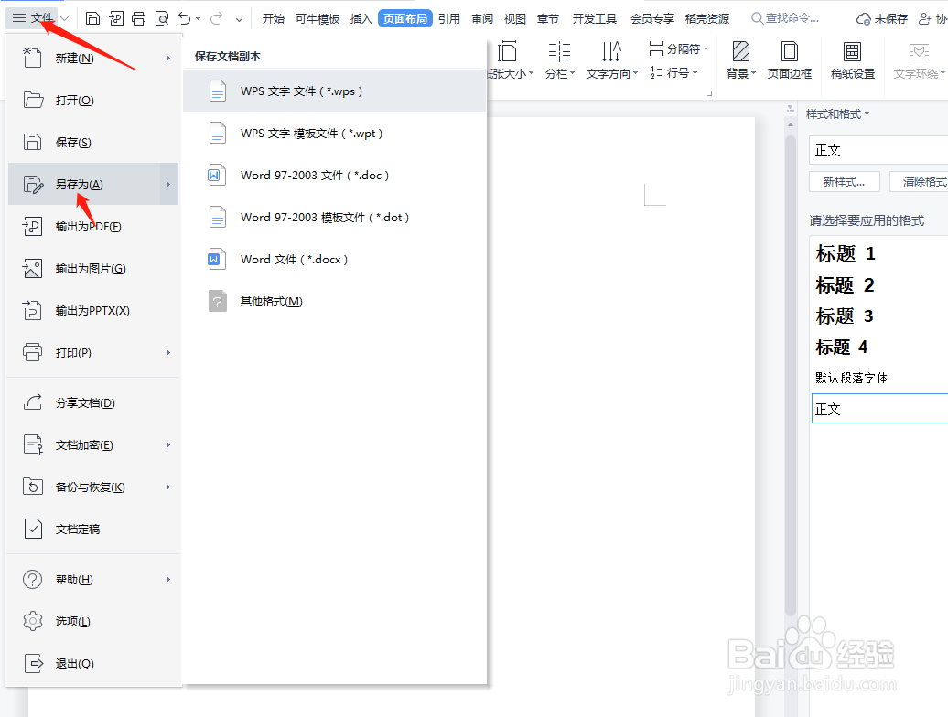Expand the 帮助(H) submenu arrow
This screenshot has width=948, height=717.
click(168, 579)
